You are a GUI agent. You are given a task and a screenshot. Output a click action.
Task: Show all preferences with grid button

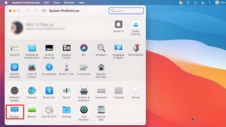pyautogui.click(x=44, y=11)
